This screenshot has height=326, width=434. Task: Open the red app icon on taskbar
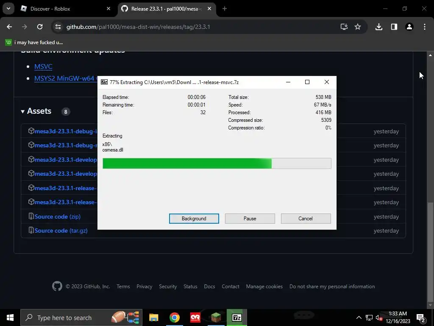point(195,318)
